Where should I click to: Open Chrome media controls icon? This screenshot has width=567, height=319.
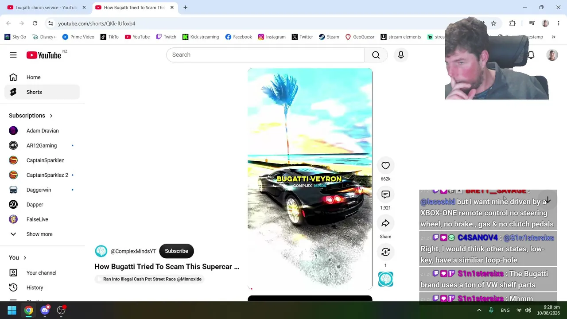532,23
